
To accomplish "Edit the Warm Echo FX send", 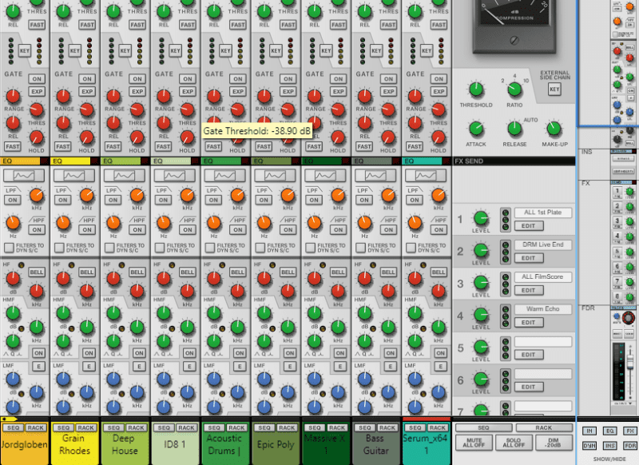I will point(530,322).
